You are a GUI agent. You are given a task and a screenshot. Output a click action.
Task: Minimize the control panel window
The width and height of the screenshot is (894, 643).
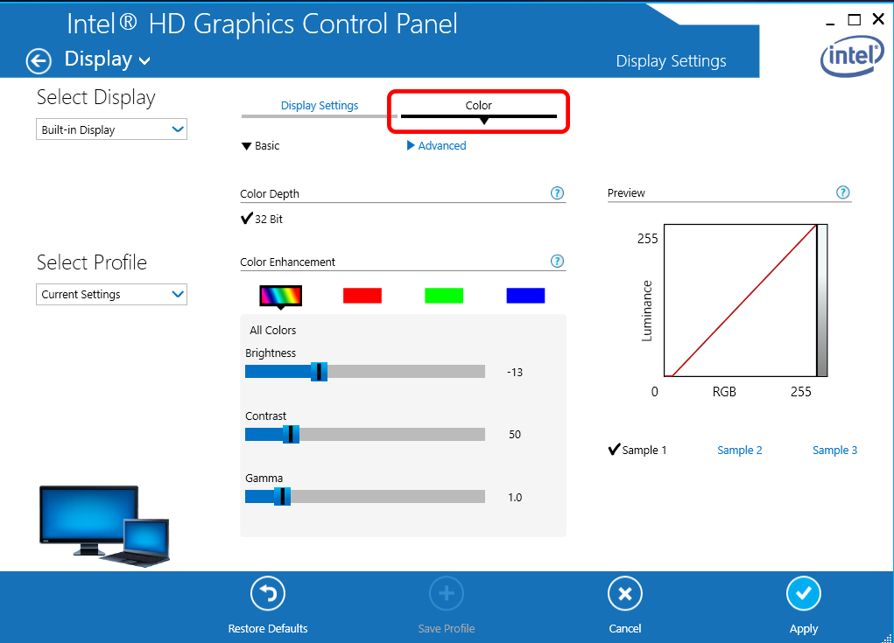coord(830,22)
